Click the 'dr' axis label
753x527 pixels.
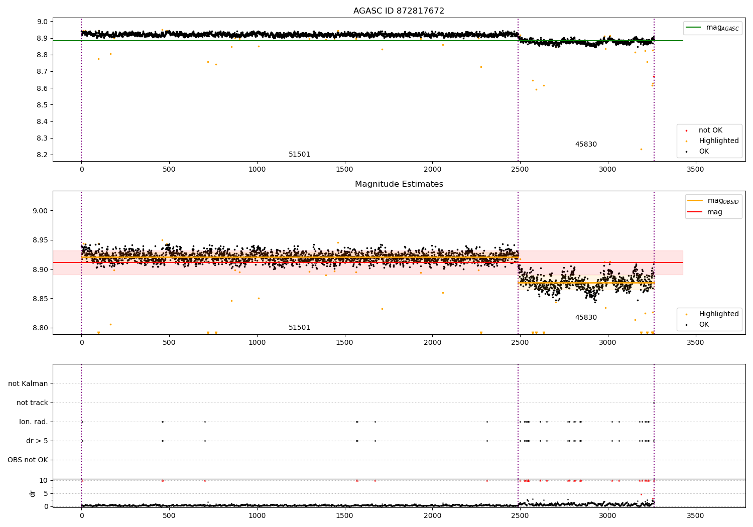(33, 493)
